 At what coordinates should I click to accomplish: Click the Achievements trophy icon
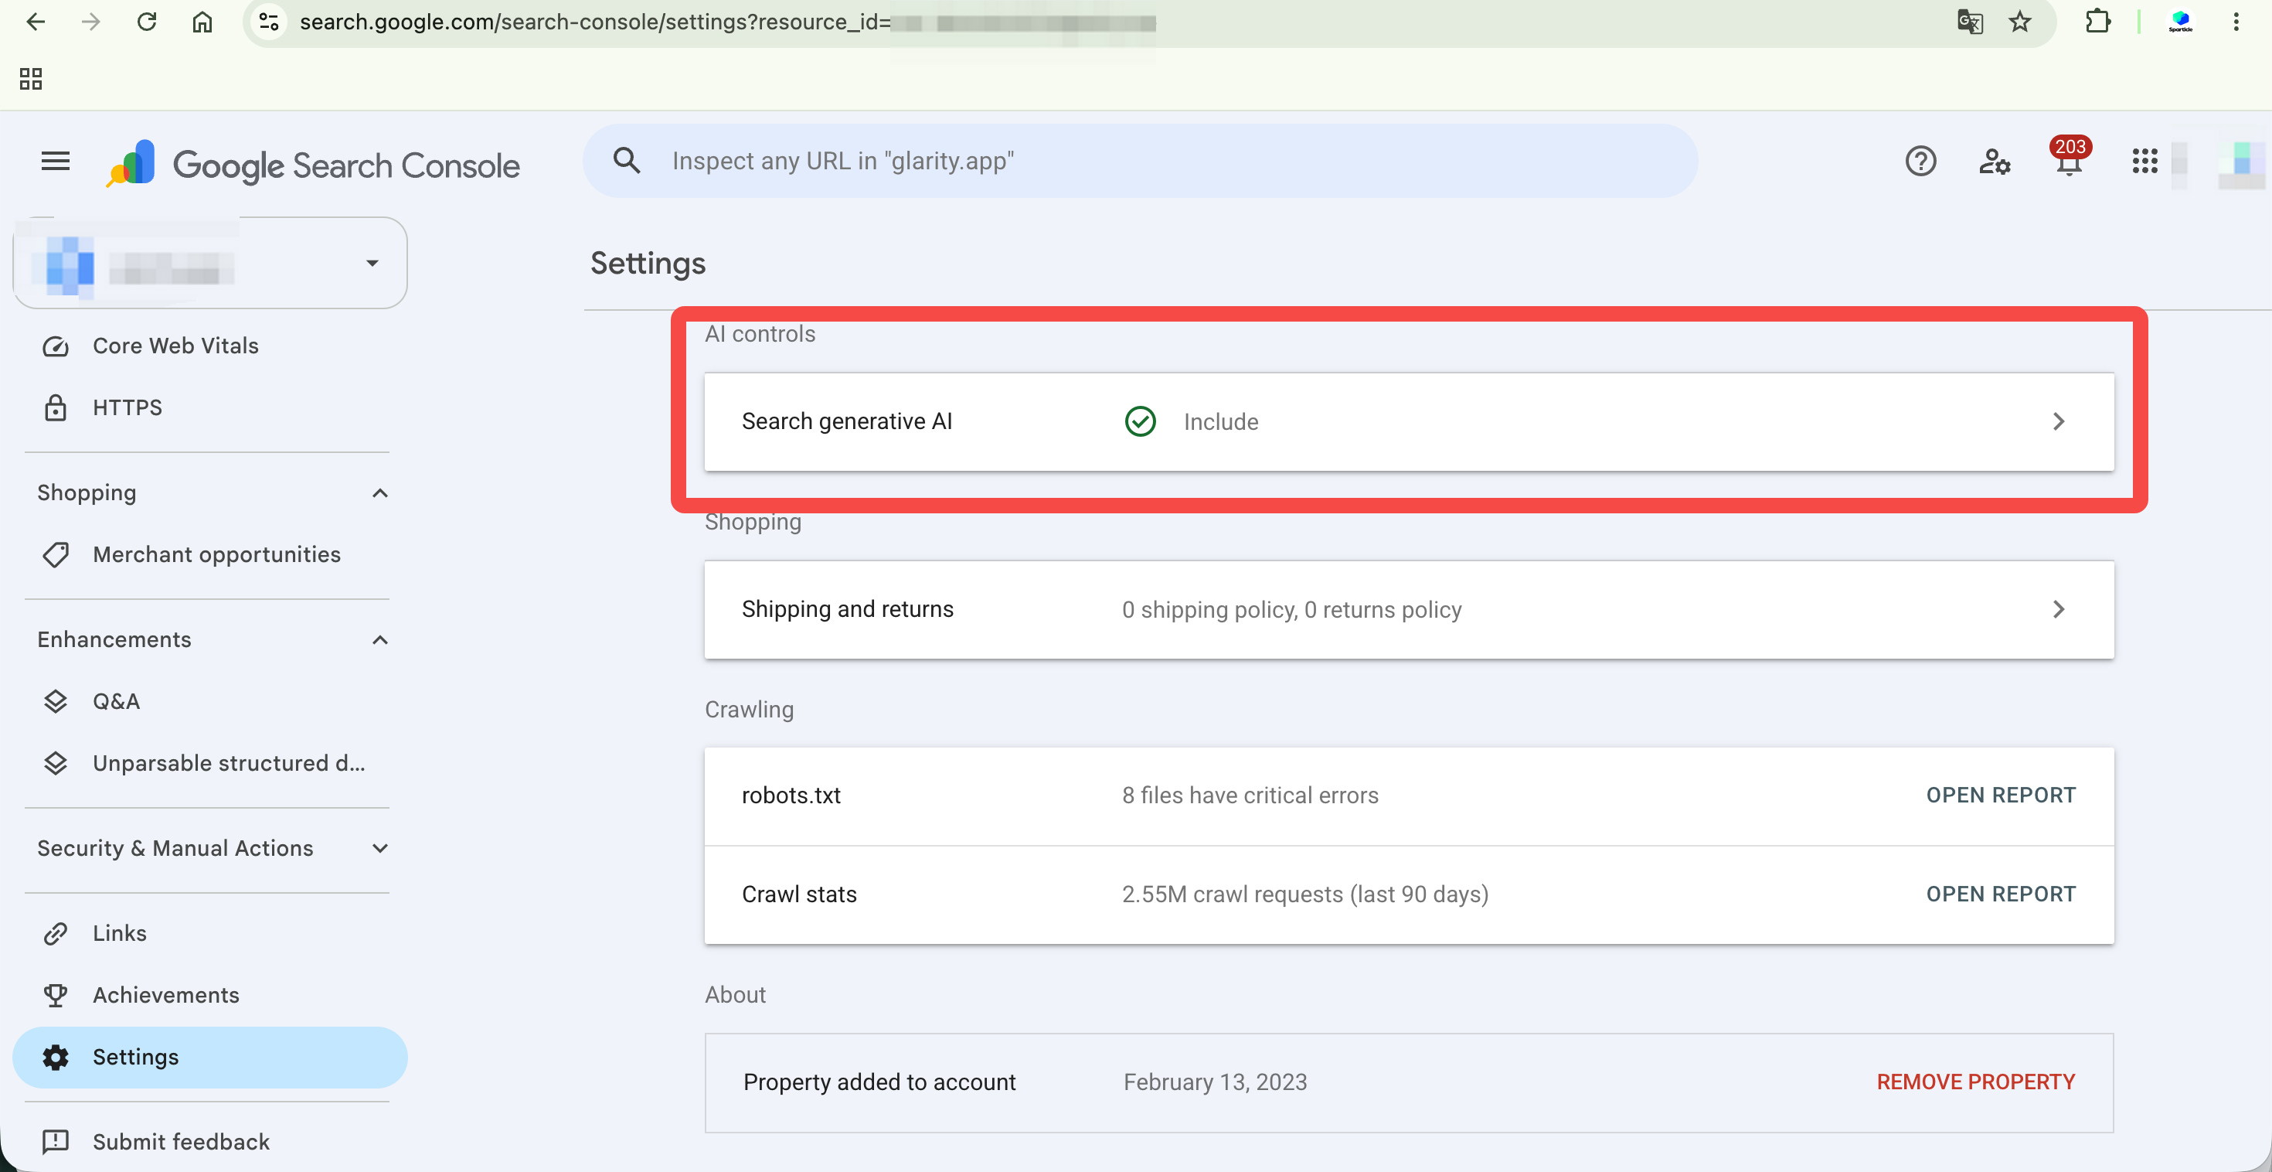(56, 995)
